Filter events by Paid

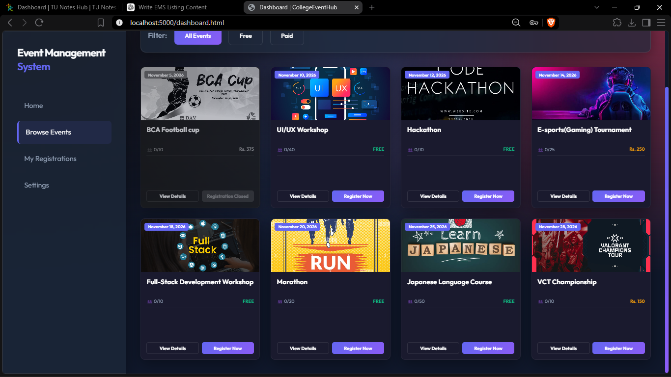(x=287, y=36)
